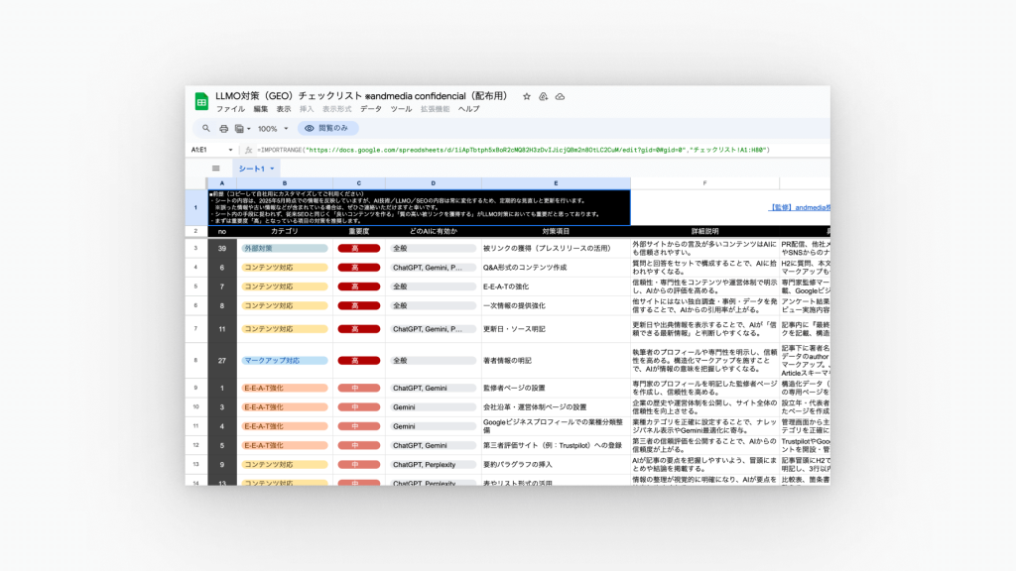Image resolution: width=1016 pixels, height=571 pixels.
Task: Check the cloud save status icon
Action: click(560, 96)
